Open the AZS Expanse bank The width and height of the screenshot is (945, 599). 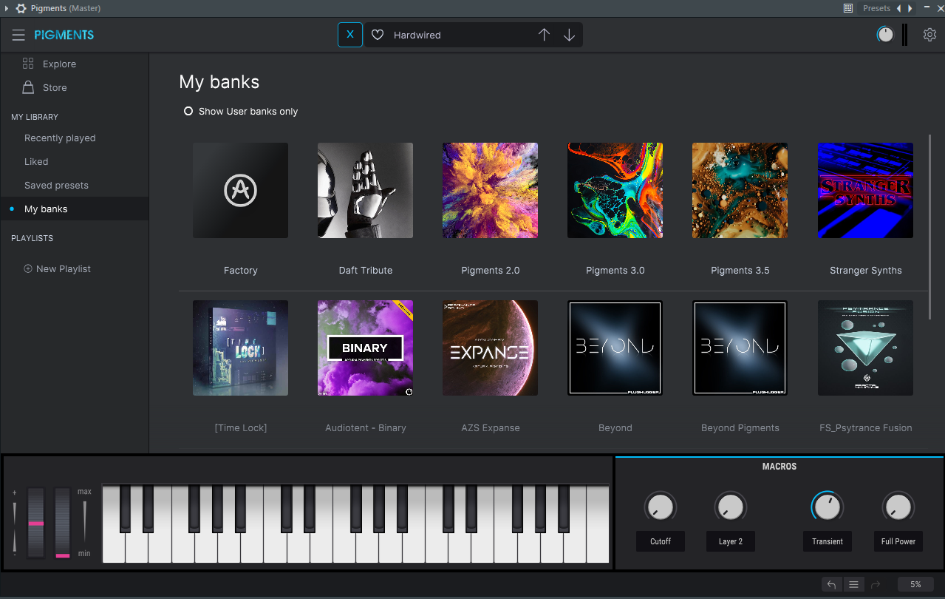[491, 348]
